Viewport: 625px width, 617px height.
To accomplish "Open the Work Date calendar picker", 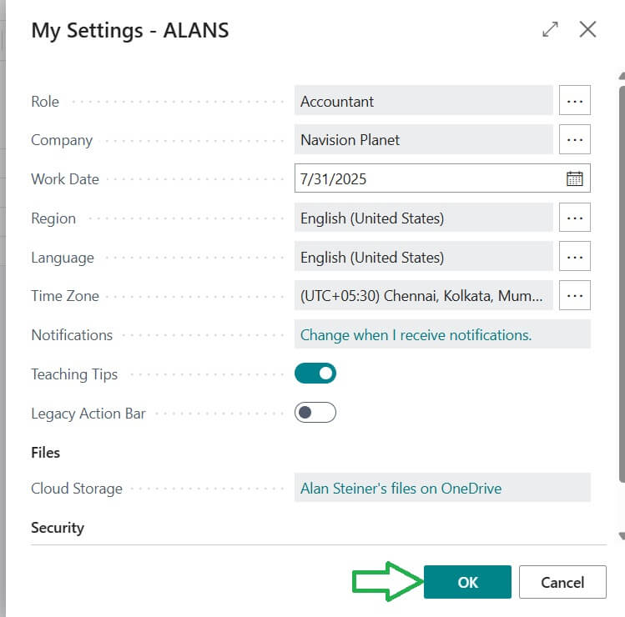I will (x=574, y=178).
